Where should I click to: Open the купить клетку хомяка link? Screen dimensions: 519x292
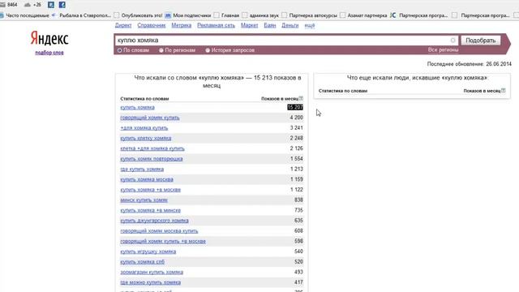coord(146,138)
